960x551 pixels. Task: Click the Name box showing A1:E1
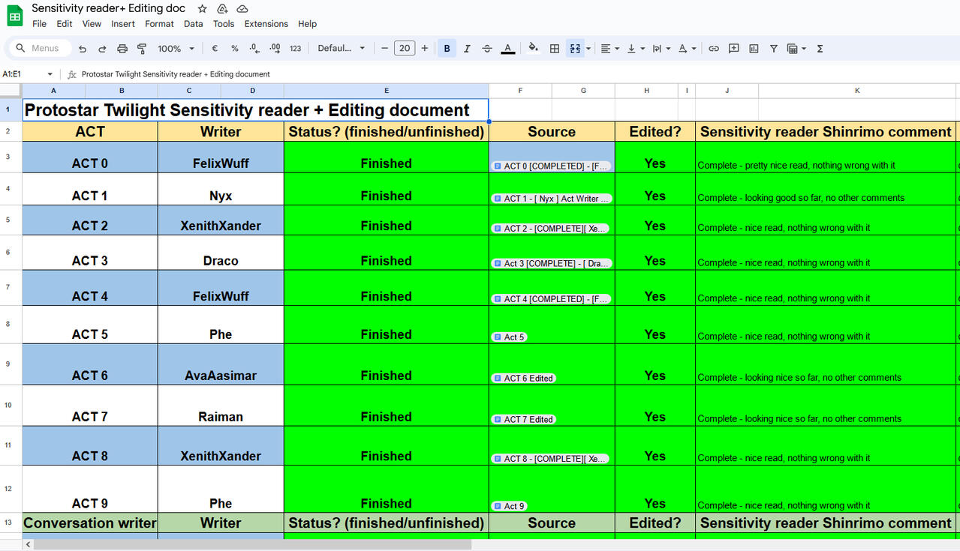(23, 74)
